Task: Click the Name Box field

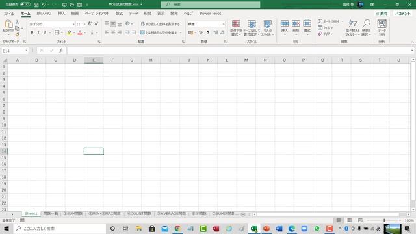Action: (x=15, y=51)
